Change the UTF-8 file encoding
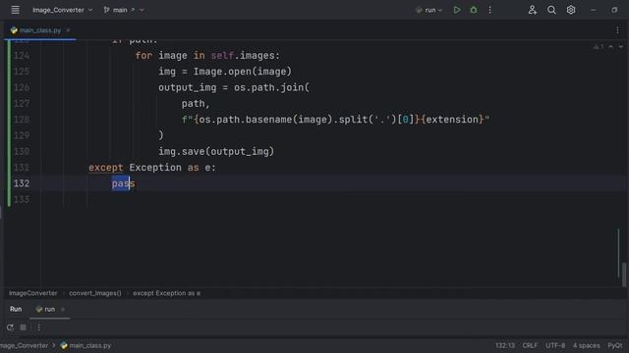Image resolution: width=629 pixels, height=353 pixels. click(555, 345)
